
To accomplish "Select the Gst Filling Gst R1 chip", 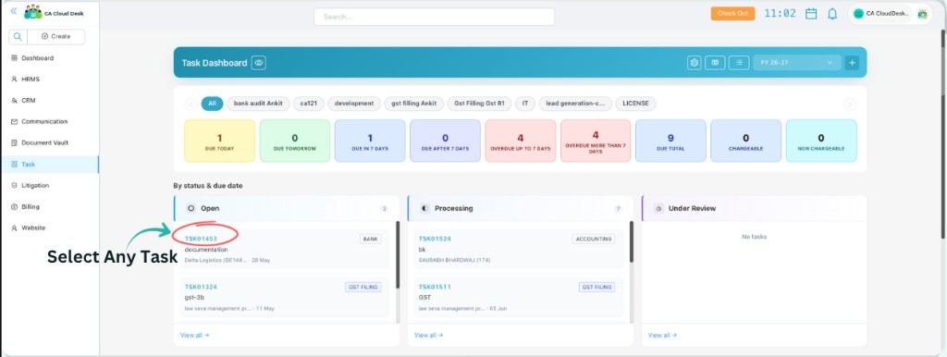I will [x=480, y=104].
